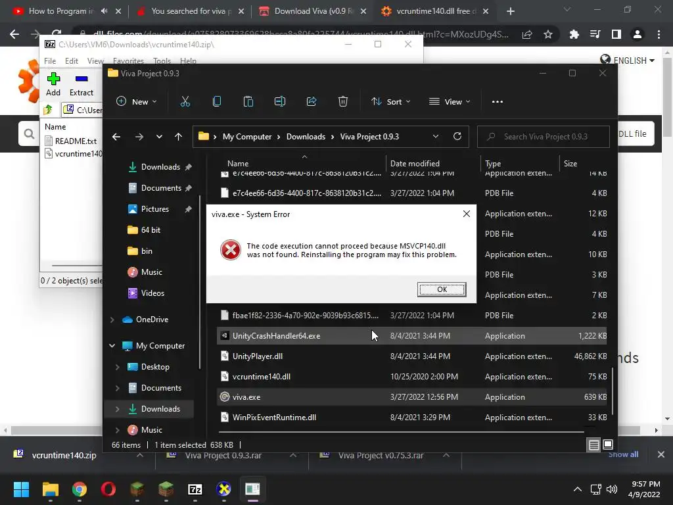Sort by the Type column header
The height and width of the screenshot is (505, 673).
493,164
